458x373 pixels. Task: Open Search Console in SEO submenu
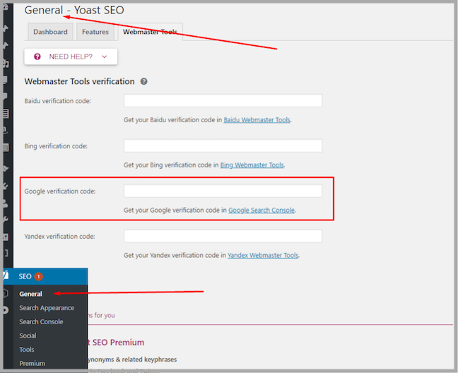pyautogui.click(x=41, y=321)
